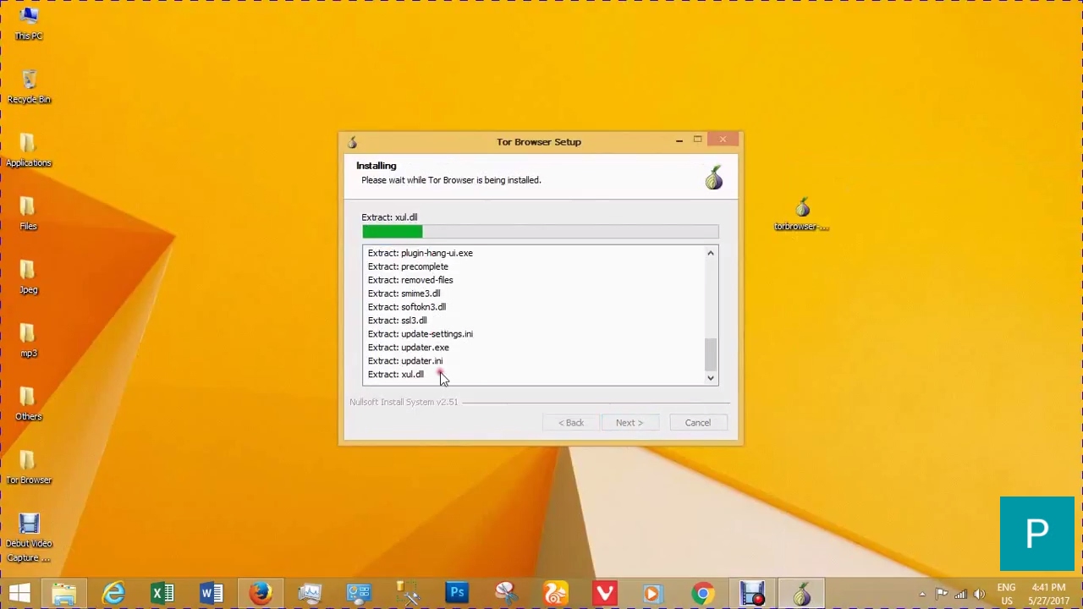Select 'Extract: updater.exe' log line

pyautogui.click(x=409, y=348)
